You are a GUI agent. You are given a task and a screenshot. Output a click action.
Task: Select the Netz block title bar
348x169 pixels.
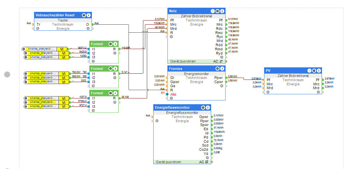tap(196, 11)
